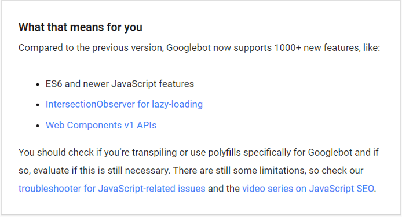Screen dimensions: 402x217
Task: Click 'Compared to the previous version' text
Action: click(91, 47)
